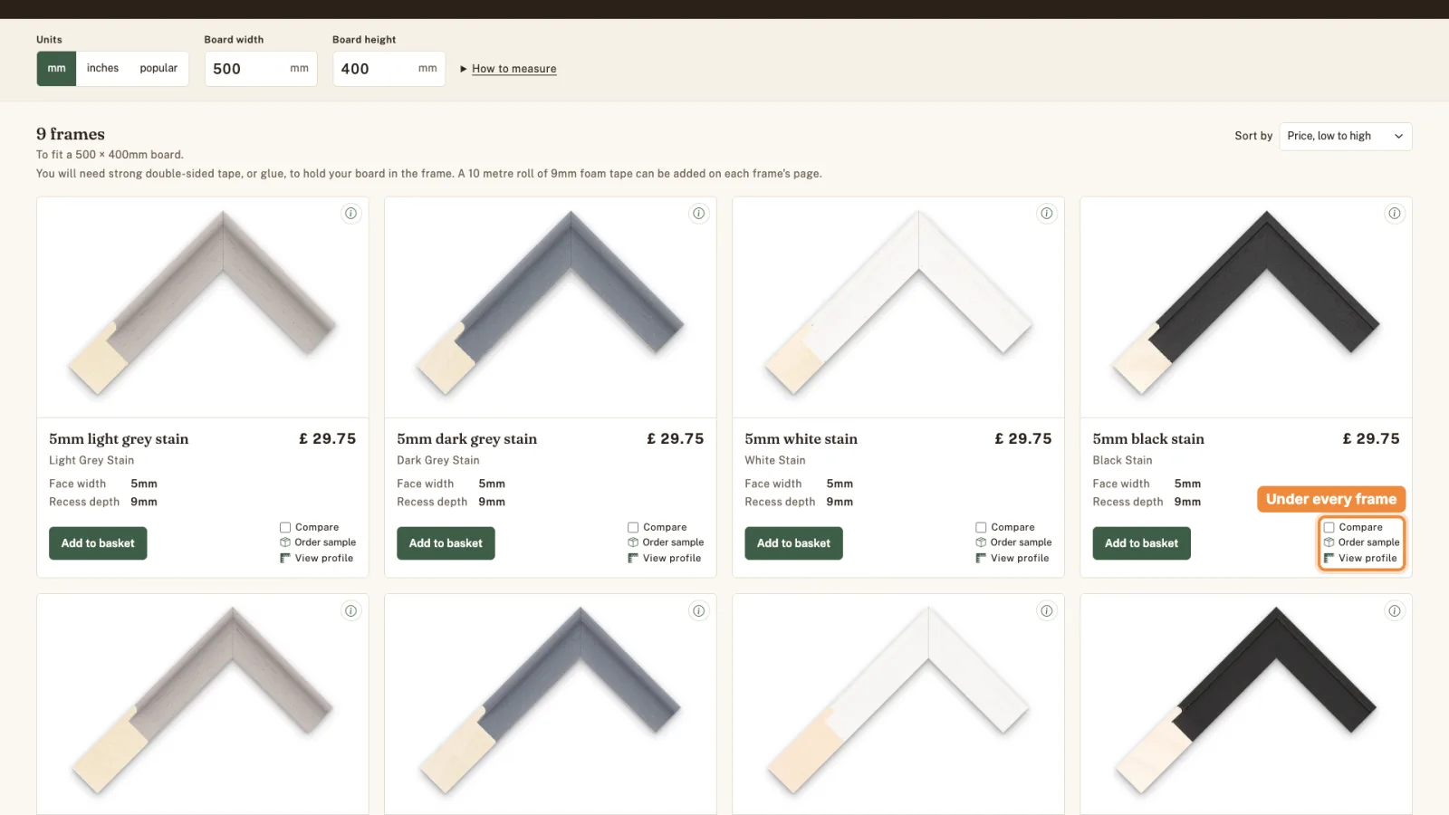Switch units to popular sizes
The width and height of the screenshot is (1449, 815).
(x=158, y=69)
